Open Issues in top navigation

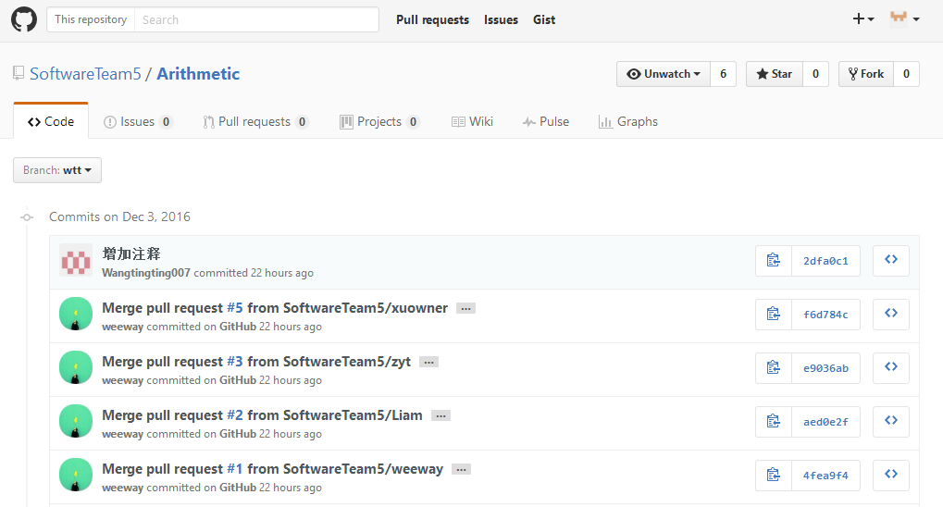[x=501, y=19]
